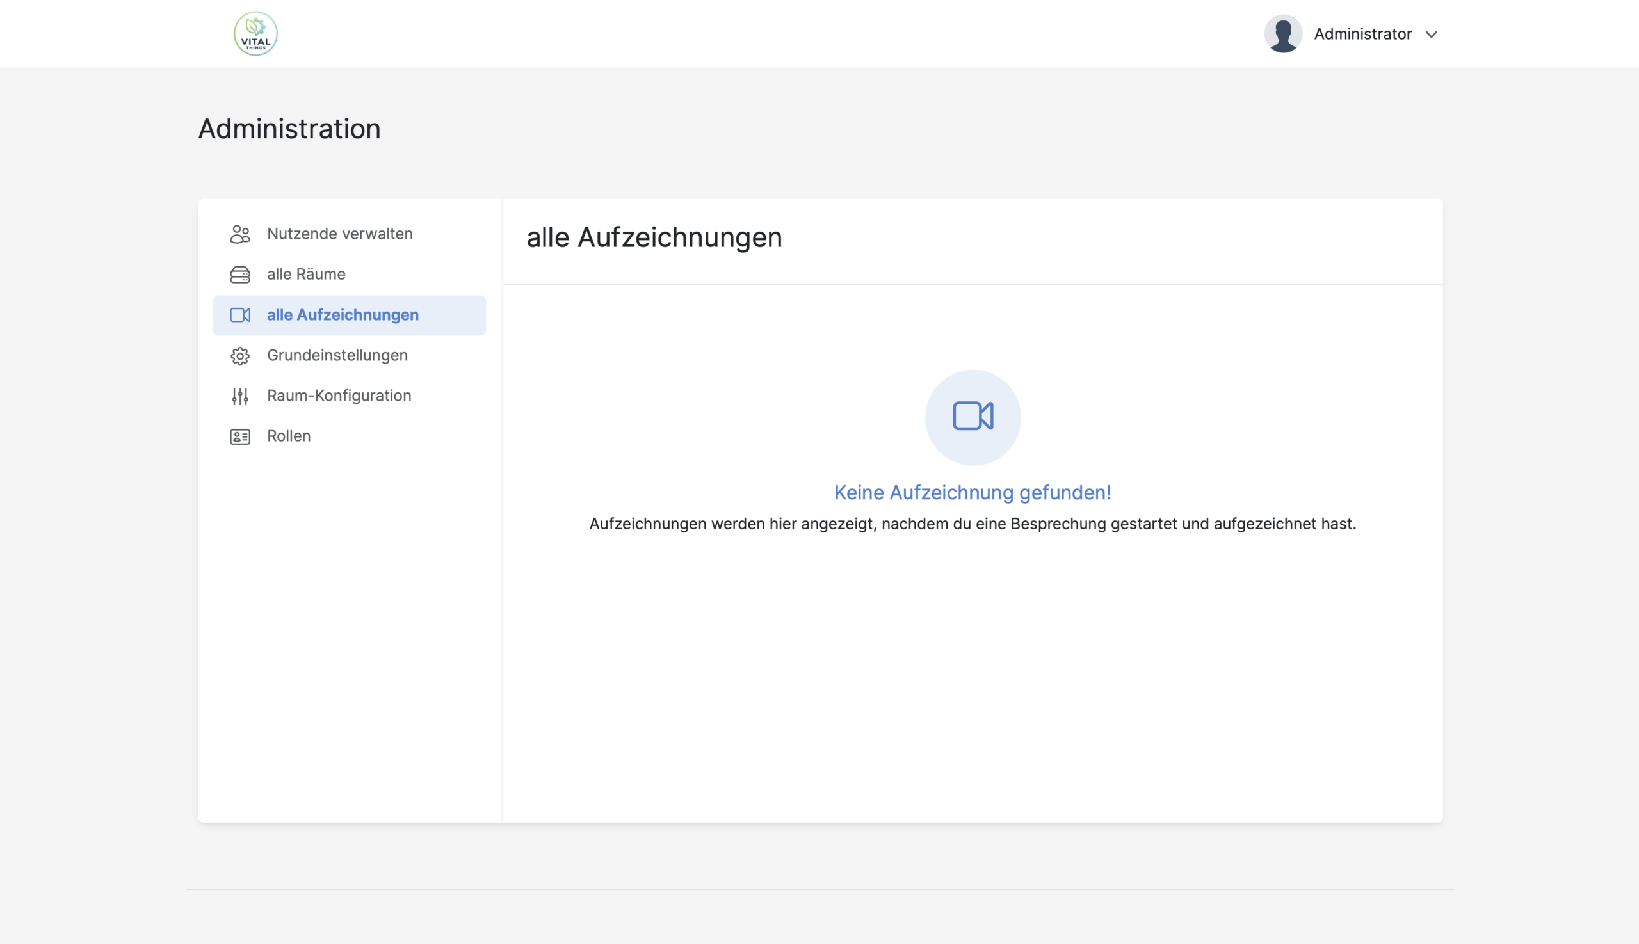The width and height of the screenshot is (1639, 944).
Task: Select the video camera icon beside alle Aufzeichnungen
Action: tap(240, 315)
